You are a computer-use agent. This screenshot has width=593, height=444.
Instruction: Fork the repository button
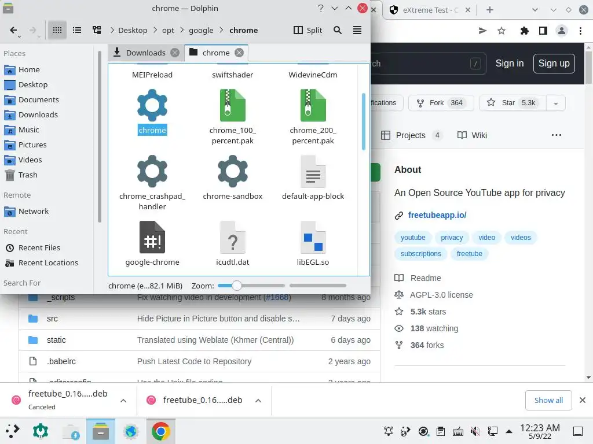(x=441, y=103)
